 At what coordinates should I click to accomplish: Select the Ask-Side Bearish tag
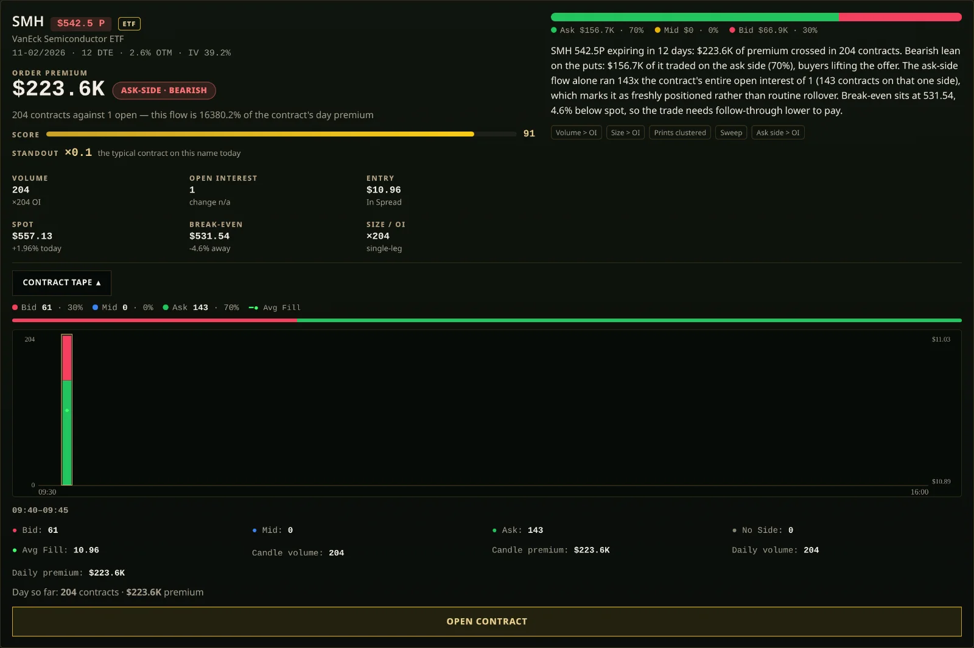164,90
